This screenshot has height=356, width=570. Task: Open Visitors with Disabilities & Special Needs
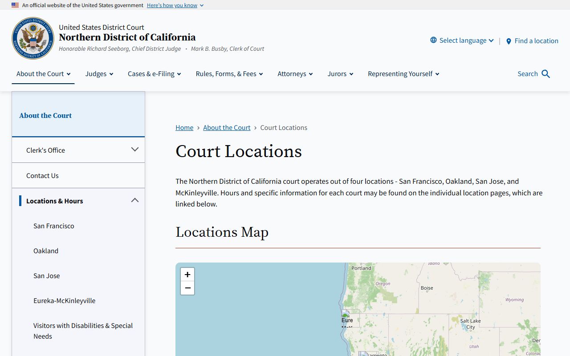point(83,331)
